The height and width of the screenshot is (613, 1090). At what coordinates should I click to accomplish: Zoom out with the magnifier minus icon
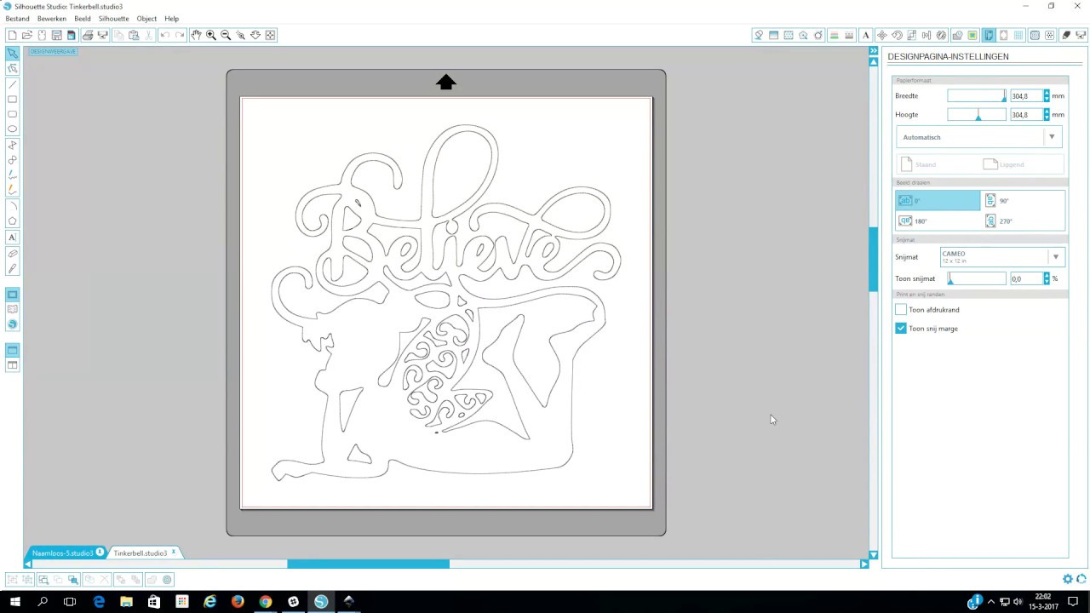click(x=226, y=35)
